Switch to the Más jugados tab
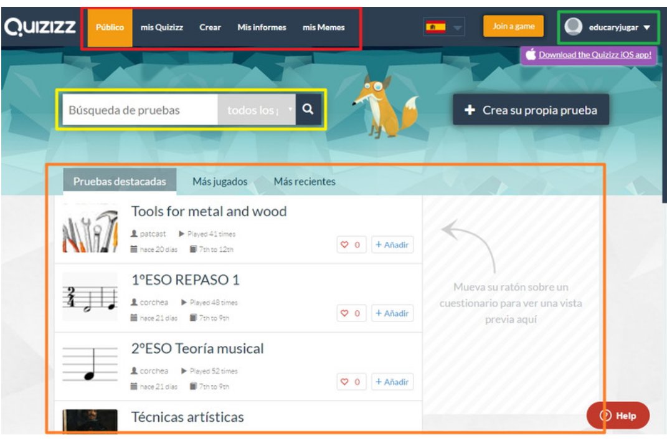Screen dimensions: 667x445 (220, 181)
